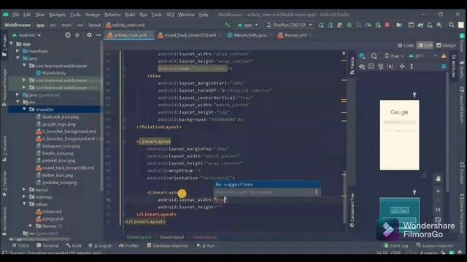Open the Terminal tool window
The width and height of the screenshot is (467, 262).
point(47,246)
